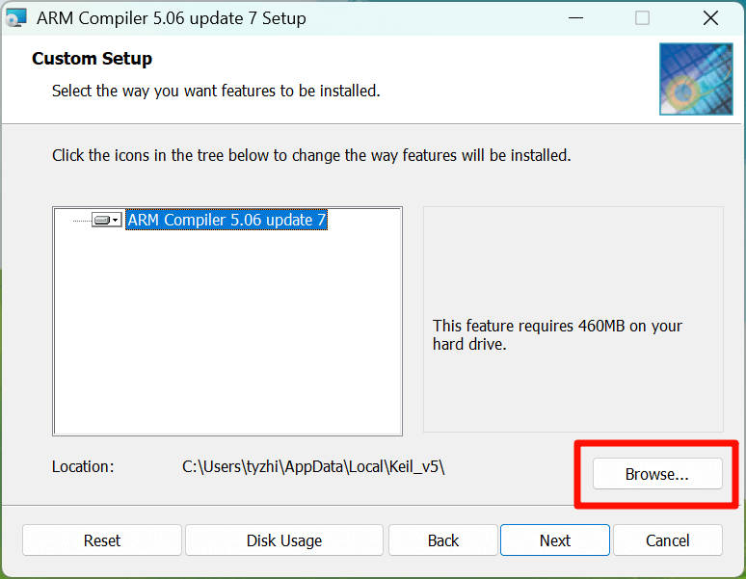
Task: Close the ARM Compiler Setup window
Action: [x=710, y=17]
